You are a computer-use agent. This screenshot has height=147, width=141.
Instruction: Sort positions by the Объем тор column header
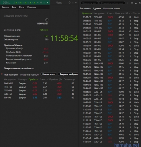click(x=69, y=80)
